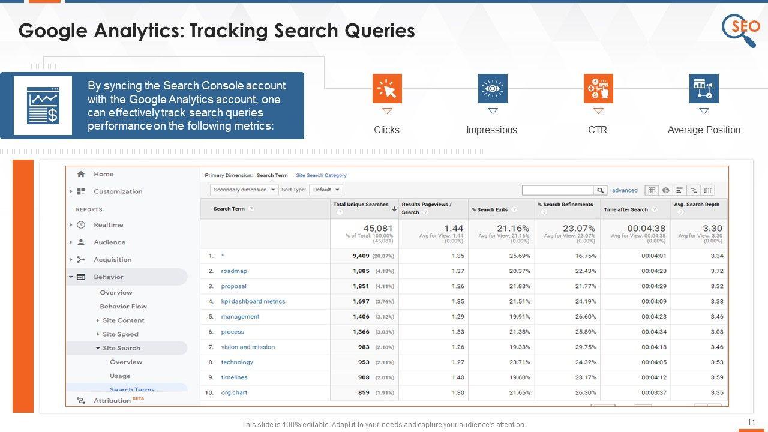Open Behavior Flow report

pos(123,306)
